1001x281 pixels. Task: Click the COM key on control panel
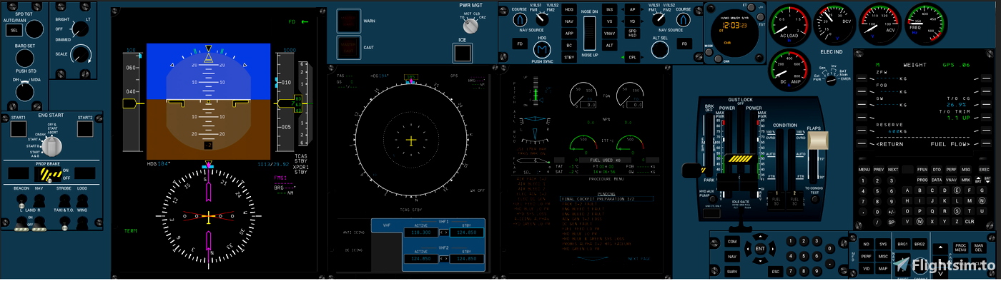click(x=731, y=241)
